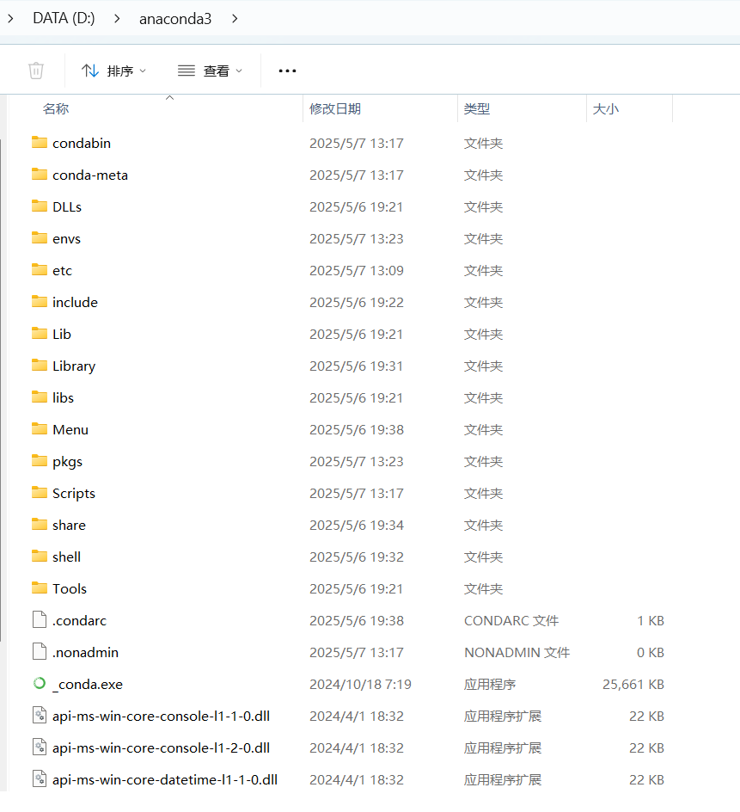The width and height of the screenshot is (740, 812).
Task: Click the 1 KB size of .condarc
Action: [x=651, y=620]
